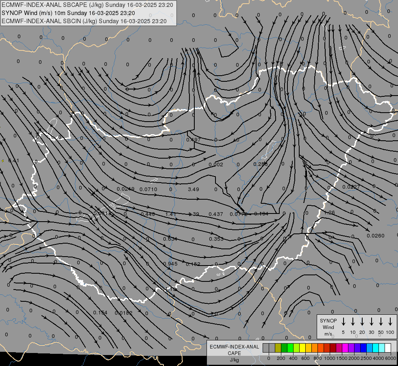Click the ECMWF-INDEX-ANAL SBCAPE title line
The width and height of the screenshot is (398, 366).
click(x=87, y=5)
